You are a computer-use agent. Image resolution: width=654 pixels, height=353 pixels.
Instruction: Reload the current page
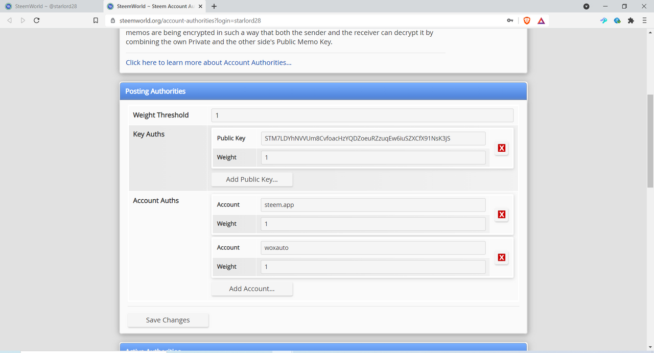(x=37, y=20)
